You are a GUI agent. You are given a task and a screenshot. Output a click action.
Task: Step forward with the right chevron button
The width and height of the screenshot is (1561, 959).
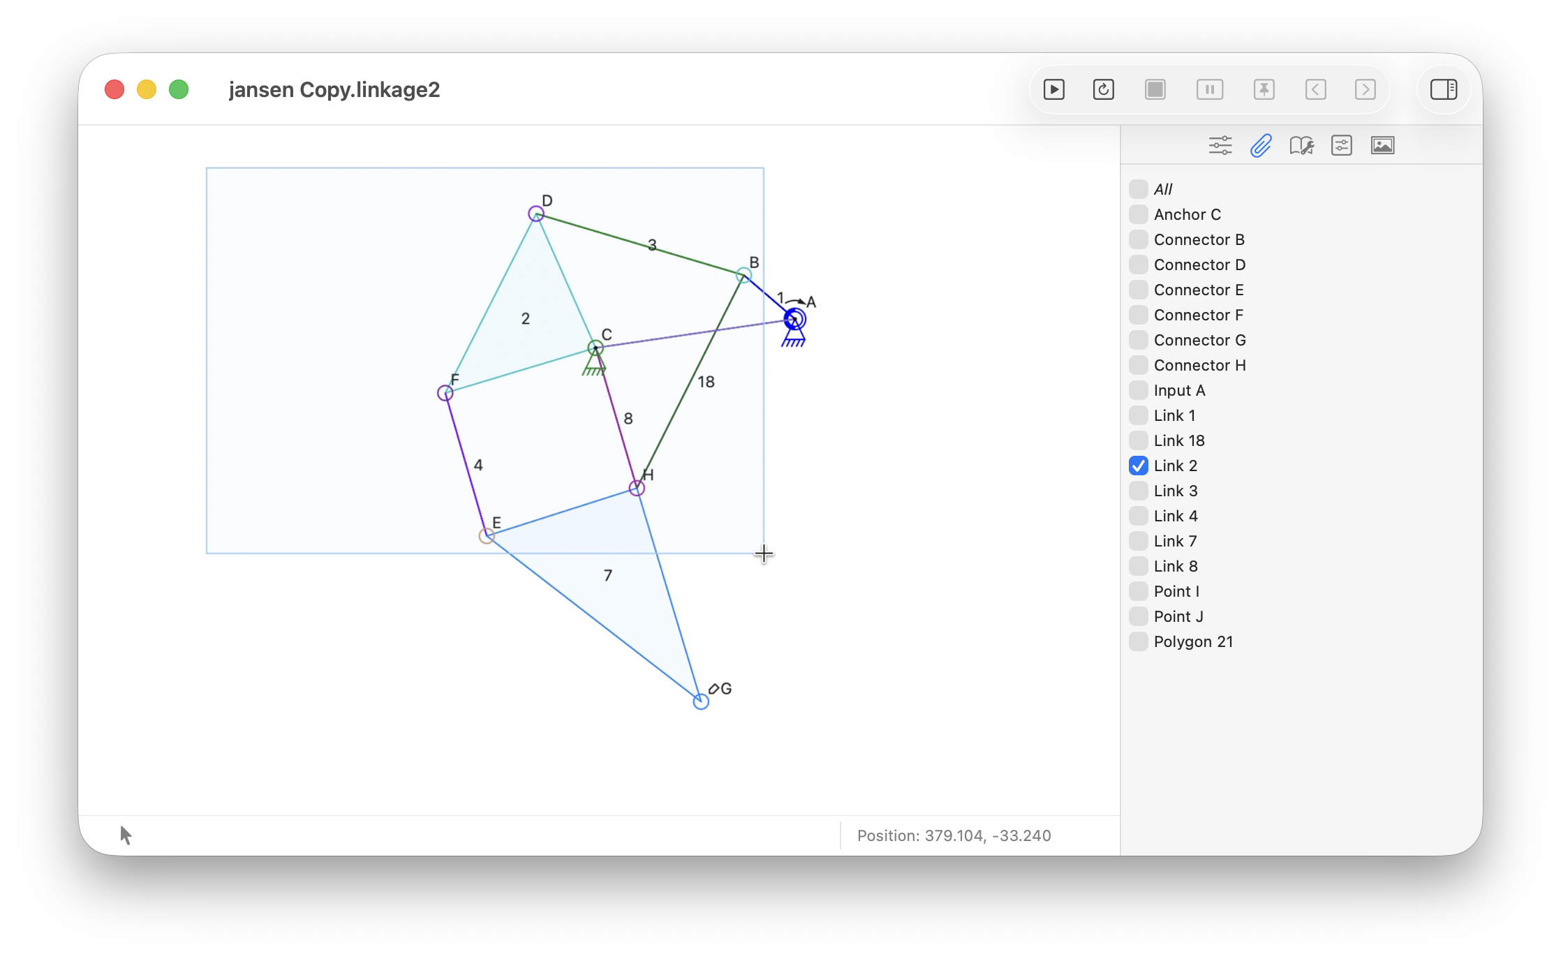coord(1365,89)
